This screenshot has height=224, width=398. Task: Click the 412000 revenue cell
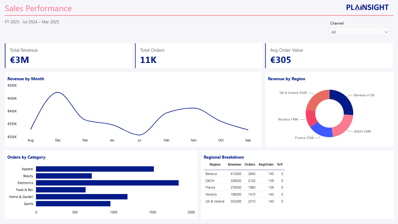click(x=236, y=174)
